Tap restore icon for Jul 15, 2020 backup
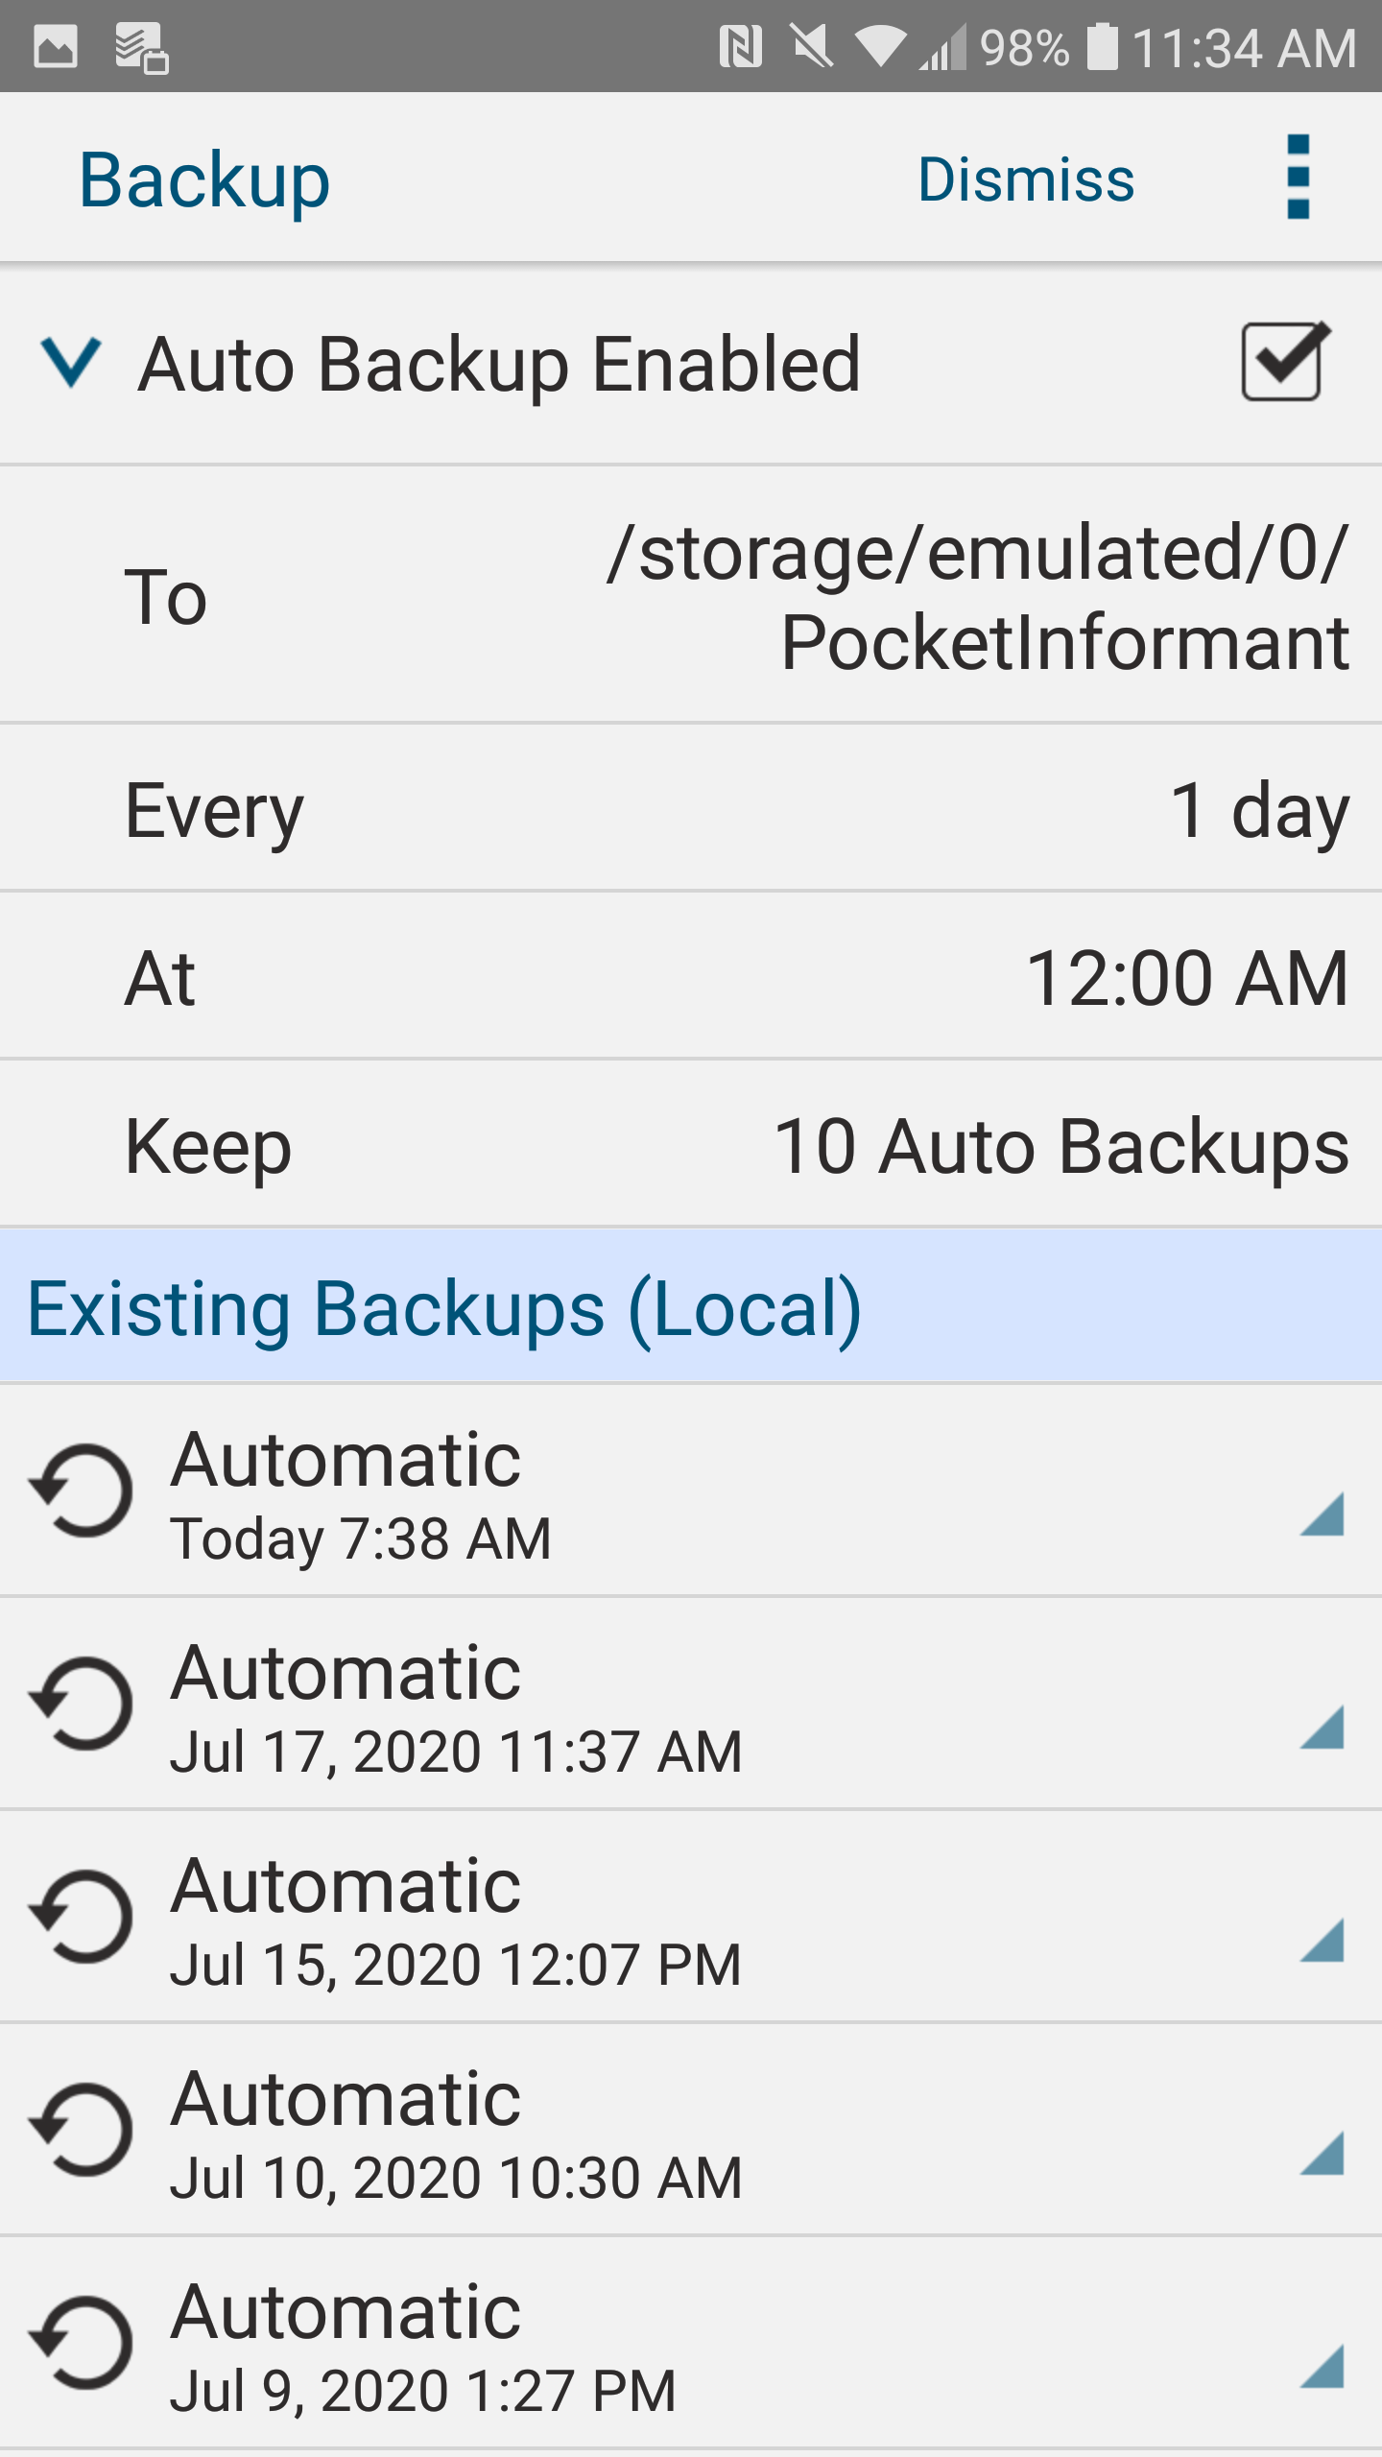 [83, 1917]
